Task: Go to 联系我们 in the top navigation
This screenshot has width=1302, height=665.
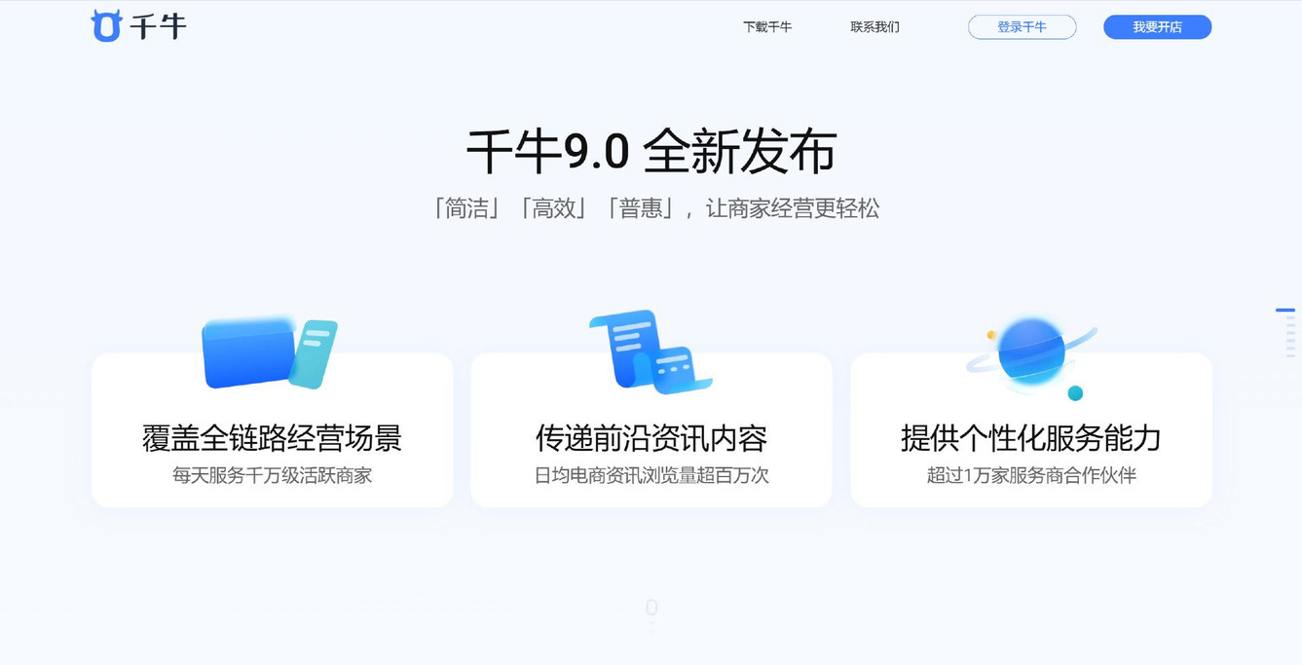Action: pyautogui.click(x=874, y=27)
